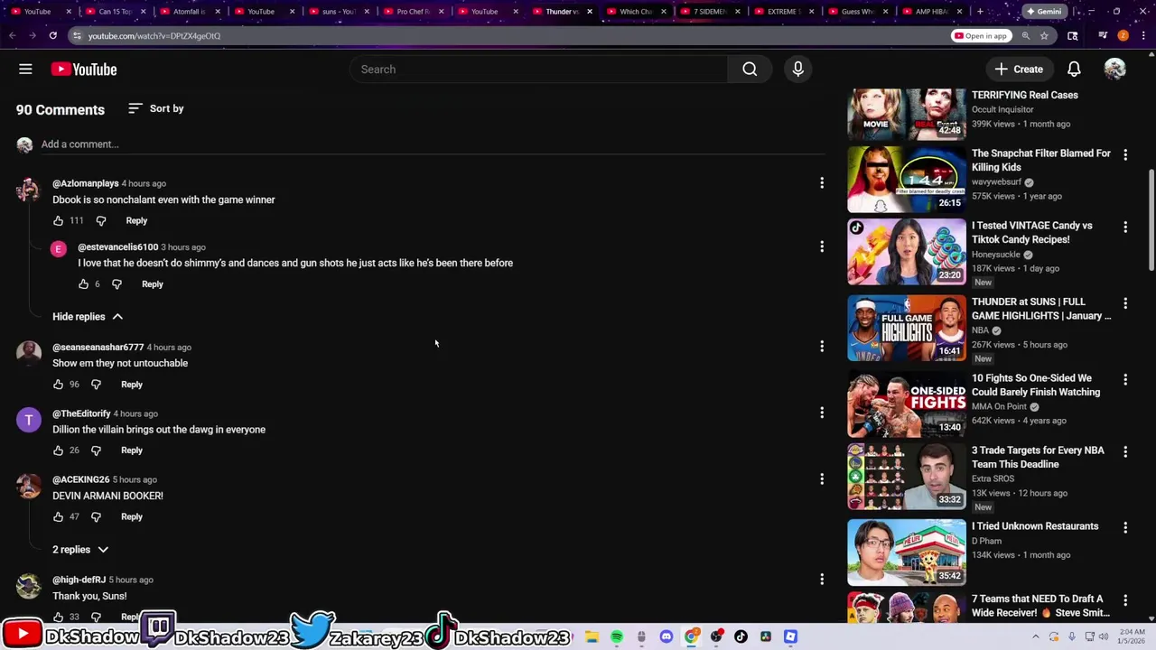Start voice search with the microphone

[x=797, y=70]
